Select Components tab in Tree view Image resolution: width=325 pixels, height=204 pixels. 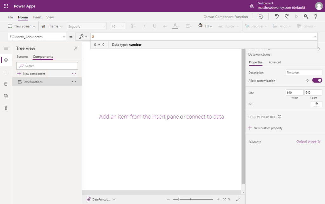tap(43, 56)
